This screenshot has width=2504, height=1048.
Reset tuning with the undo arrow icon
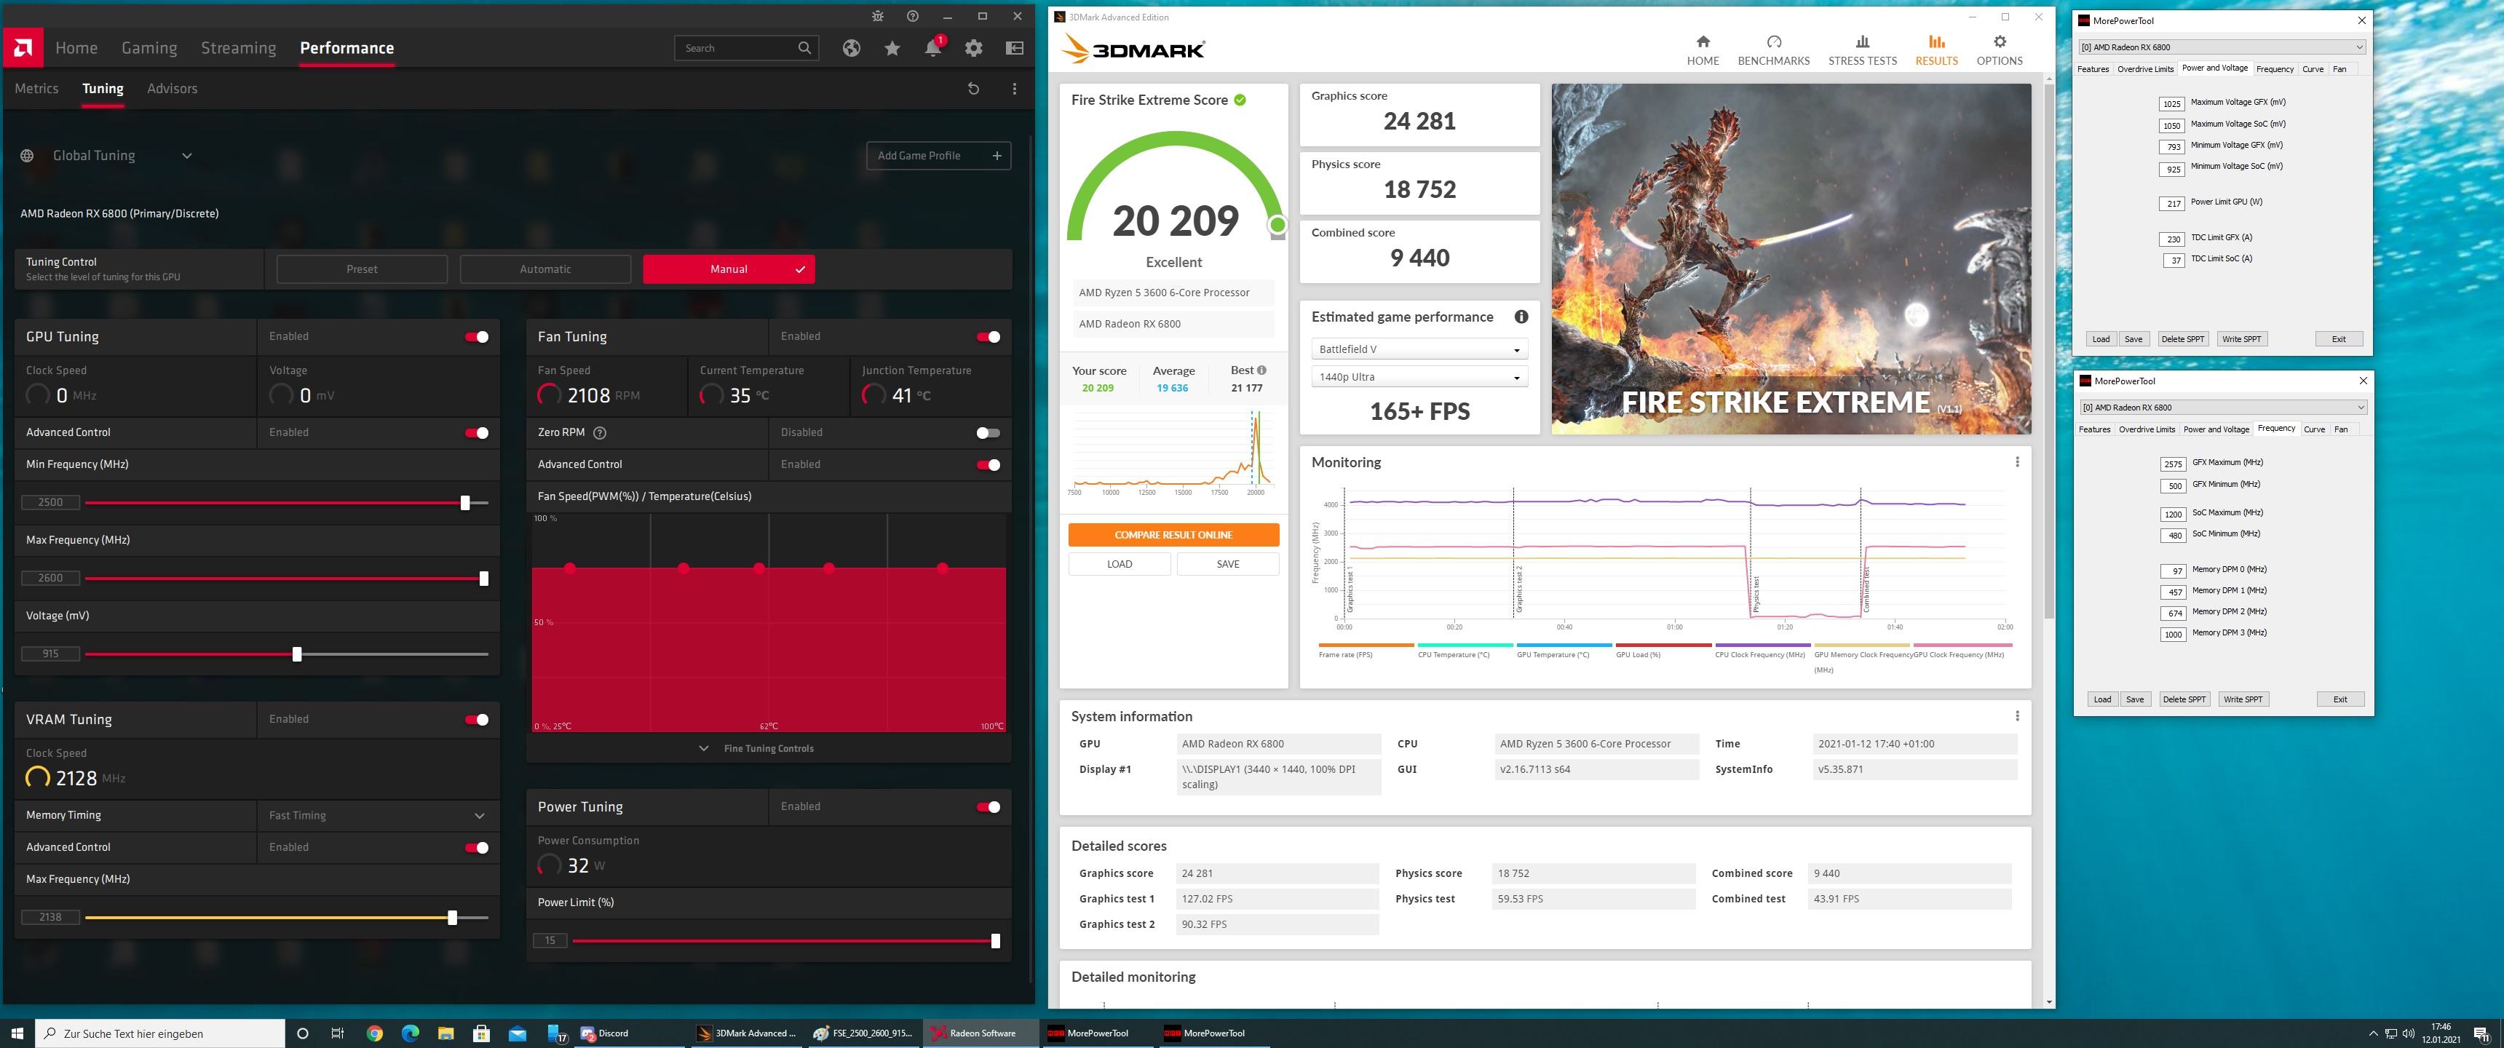pos(973,89)
